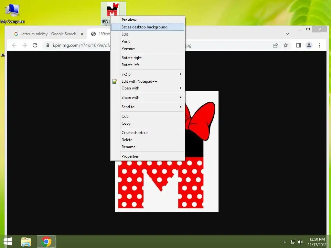The width and height of the screenshot is (331, 248).
Task: Click the volume speaker tray icon
Action: [301, 242]
